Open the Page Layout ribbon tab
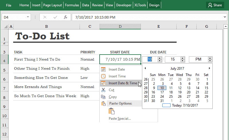 [x=52, y=5]
